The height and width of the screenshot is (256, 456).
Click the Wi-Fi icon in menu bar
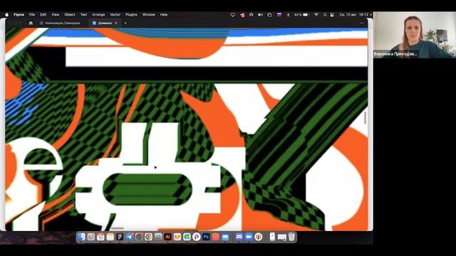(x=316, y=14)
